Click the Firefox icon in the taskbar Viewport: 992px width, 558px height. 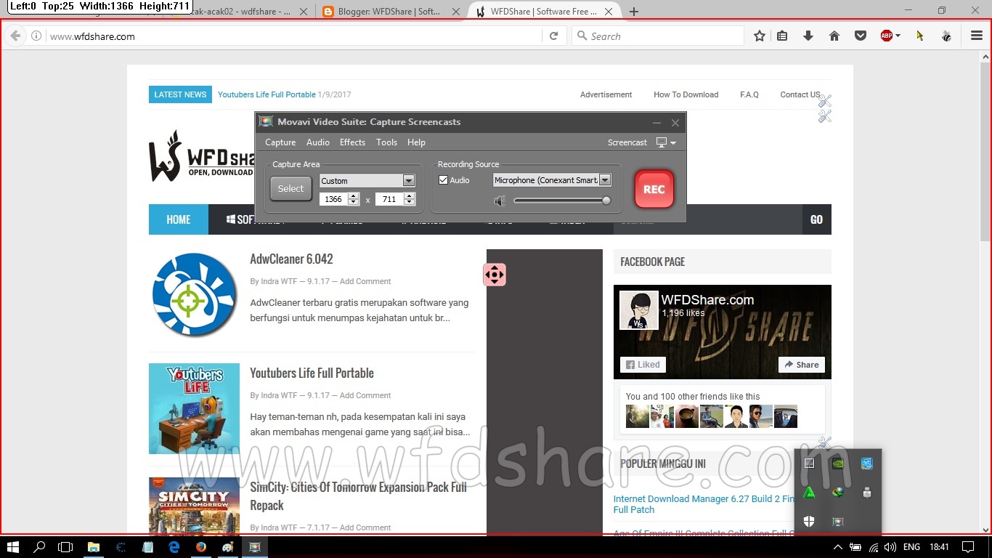tap(201, 547)
